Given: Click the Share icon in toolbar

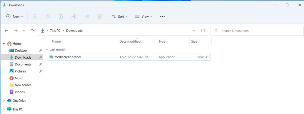Looking at the screenshot, I should 87,17.
